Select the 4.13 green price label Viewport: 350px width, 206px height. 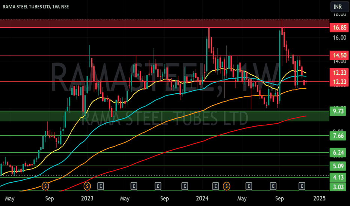pos(338,178)
